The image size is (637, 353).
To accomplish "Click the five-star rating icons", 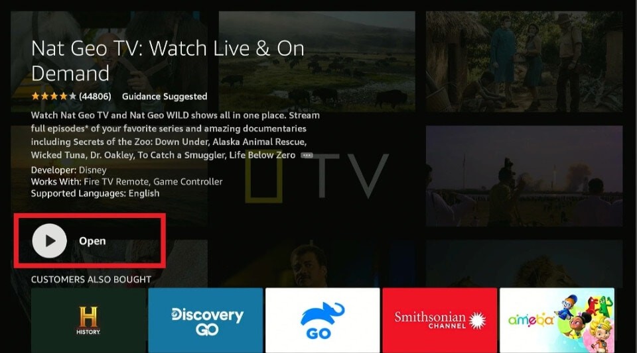I will [54, 97].
